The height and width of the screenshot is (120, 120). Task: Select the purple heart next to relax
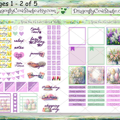pos(21,34)
